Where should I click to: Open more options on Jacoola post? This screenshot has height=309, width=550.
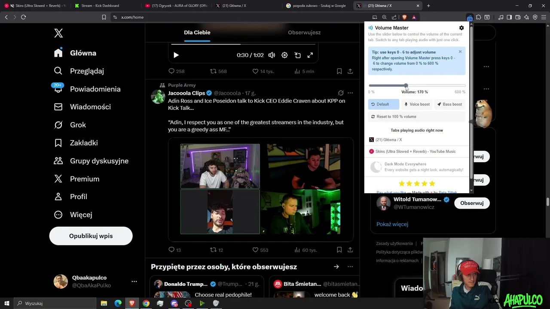click(x=350, y=93)
